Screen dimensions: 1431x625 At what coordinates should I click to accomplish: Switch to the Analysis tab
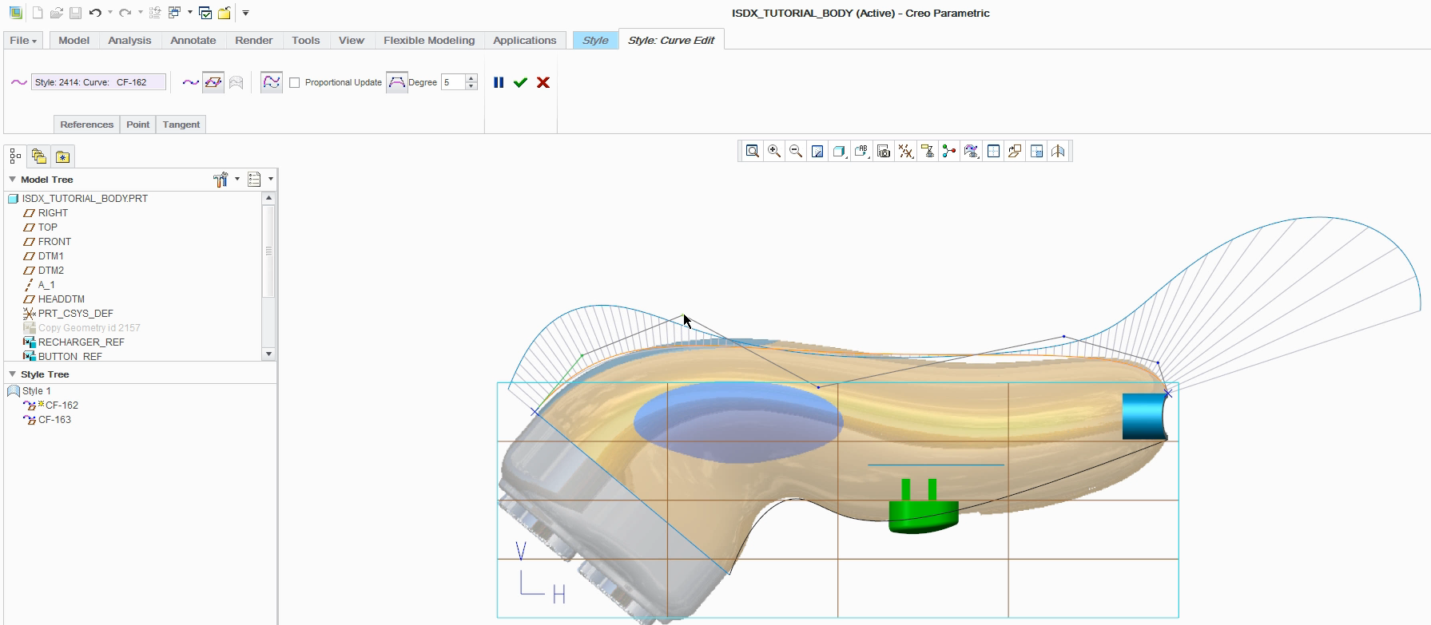[x=129, y=40]
